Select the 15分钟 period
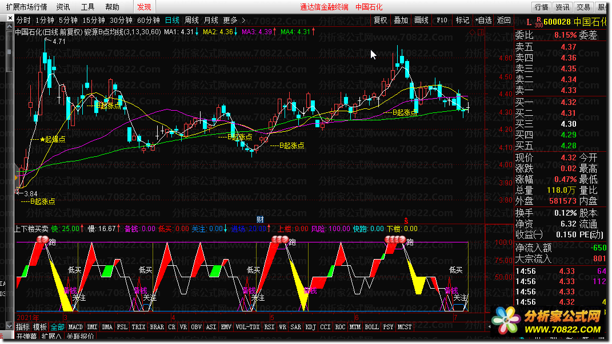612x344 pixels. point(94,21)
